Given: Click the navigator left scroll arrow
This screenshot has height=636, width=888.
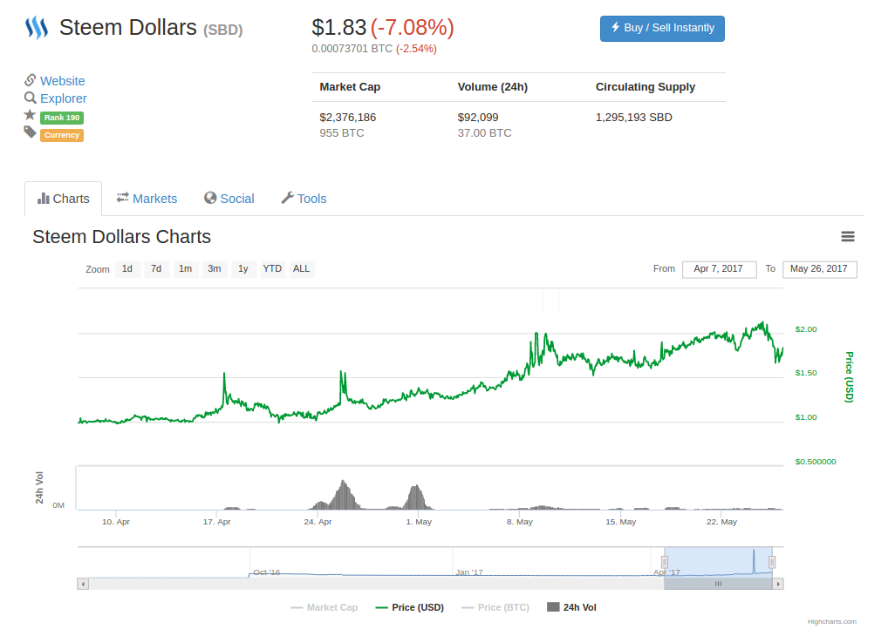Looking at the screenshot, I should 83,584.
